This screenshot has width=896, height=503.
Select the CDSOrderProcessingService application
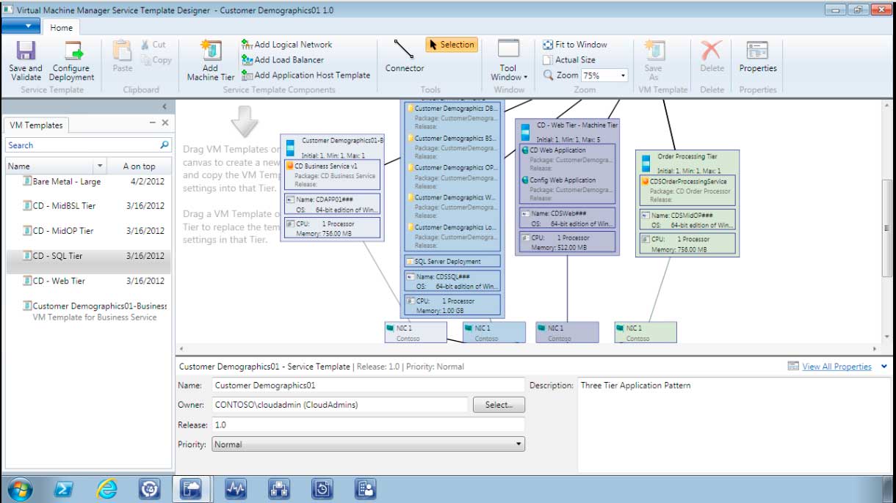[x=687, y=190]
